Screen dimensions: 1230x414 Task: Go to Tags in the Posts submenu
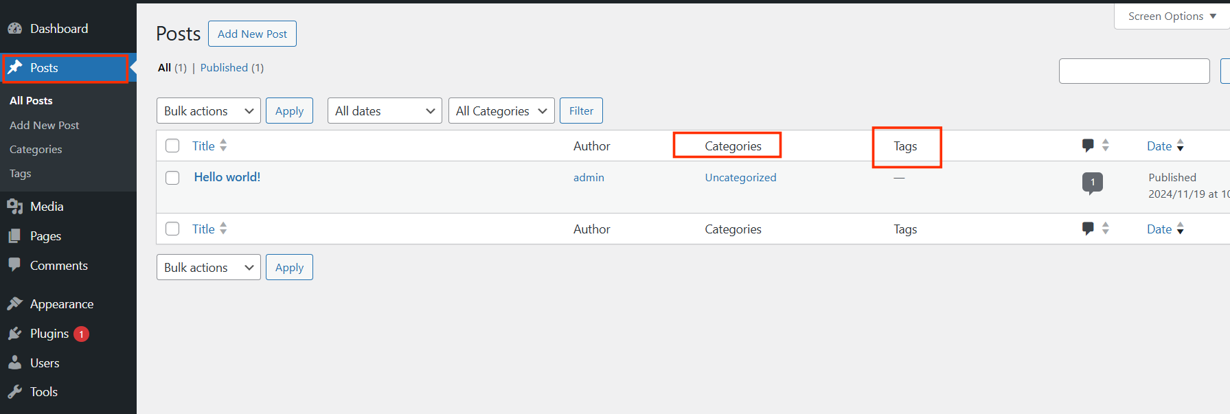[21, 174]
